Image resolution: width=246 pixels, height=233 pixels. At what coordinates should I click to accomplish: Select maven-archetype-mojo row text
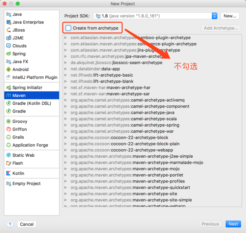coord(125,169)
